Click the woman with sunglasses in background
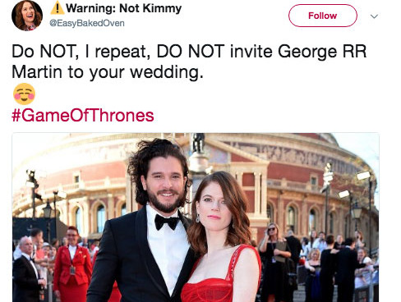Screen dimensions: 401x302 (274, 260)
